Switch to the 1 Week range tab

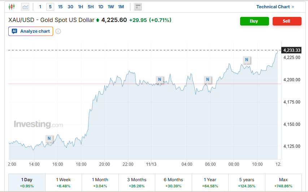[64, 183]
